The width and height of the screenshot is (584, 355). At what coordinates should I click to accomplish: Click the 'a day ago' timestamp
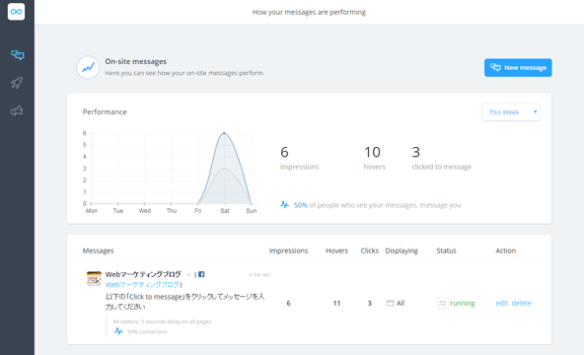click(259, 274)
